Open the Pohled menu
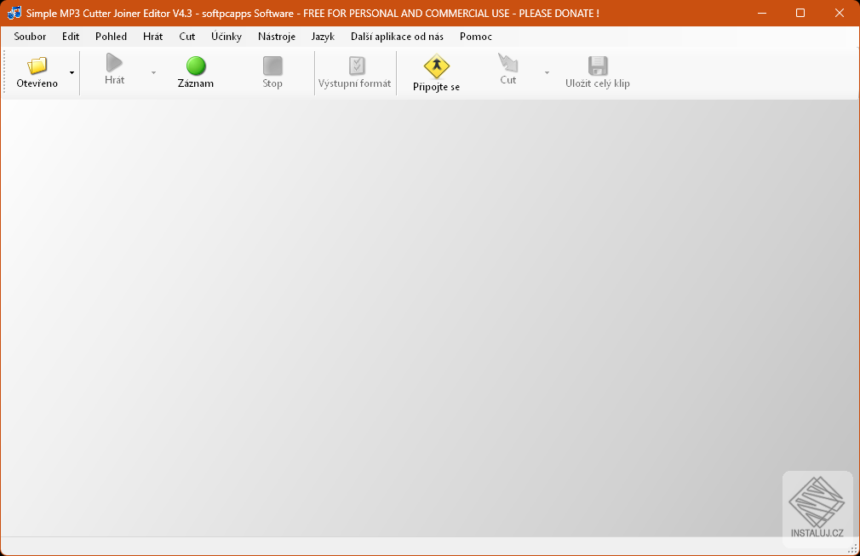This screenshot has height=556, width=860. pos(111,37)
